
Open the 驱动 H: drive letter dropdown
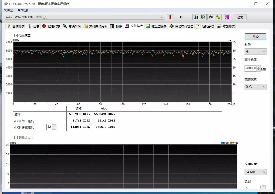(255, 52)
